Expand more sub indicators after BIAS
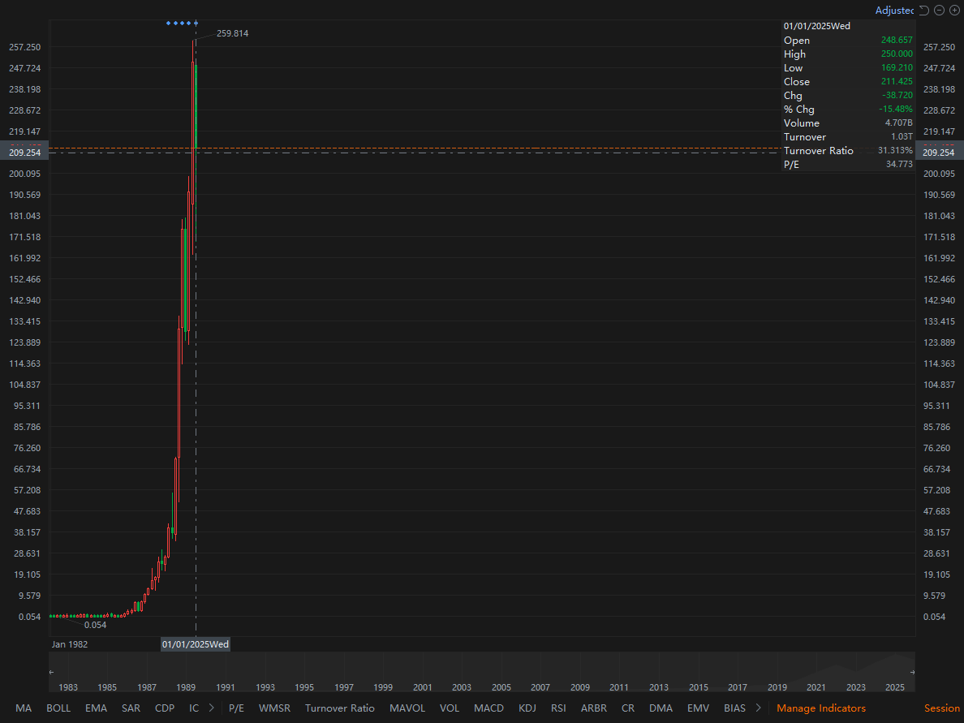This screenshot has width=964, height=723. click(x=758, y=708)
